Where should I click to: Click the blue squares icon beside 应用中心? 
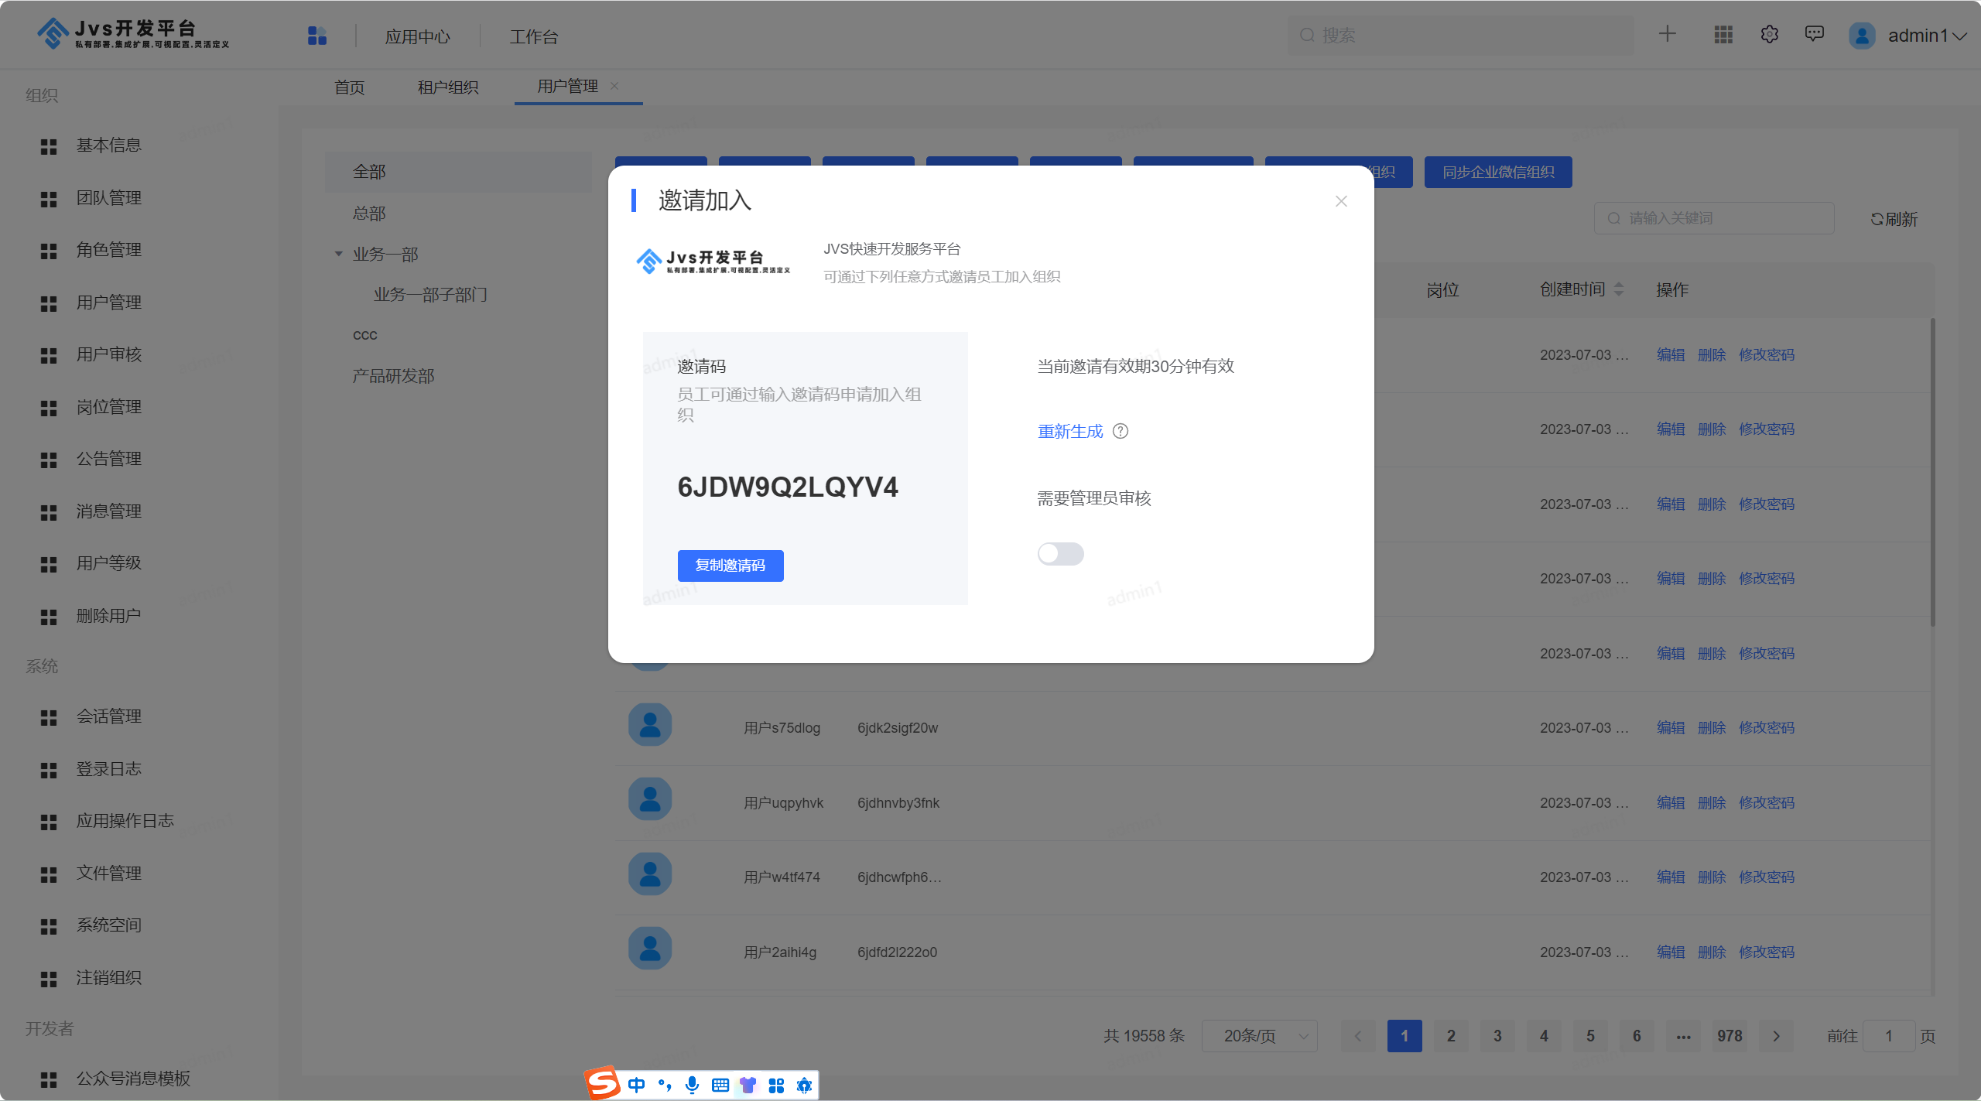click(317, 36)
